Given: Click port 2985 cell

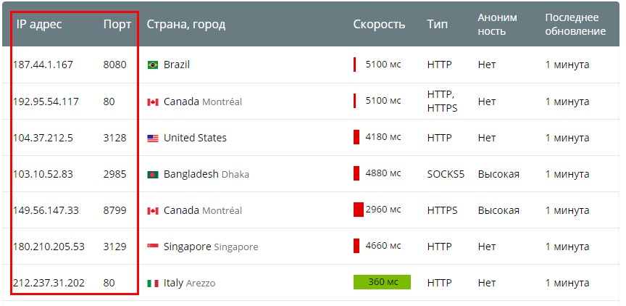Looking at the screenshot, I should click(x=114, y=174).
